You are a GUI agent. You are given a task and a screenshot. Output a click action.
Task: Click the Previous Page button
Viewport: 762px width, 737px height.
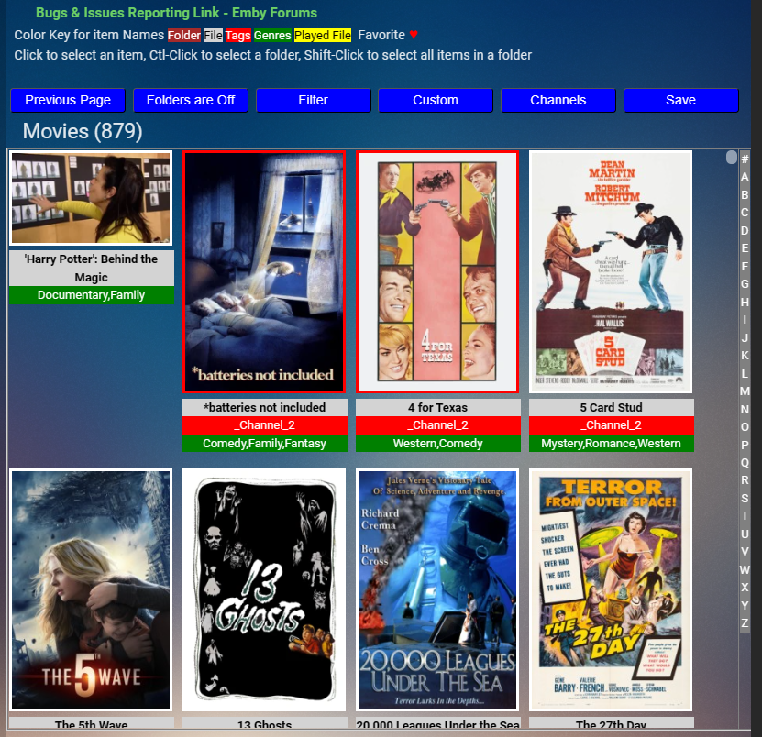click(x=68, y=100)
